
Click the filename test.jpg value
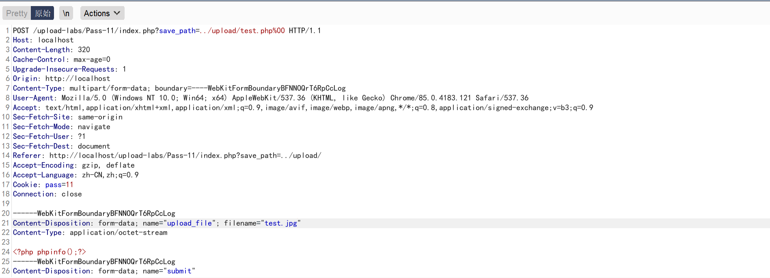coord(280,223)
